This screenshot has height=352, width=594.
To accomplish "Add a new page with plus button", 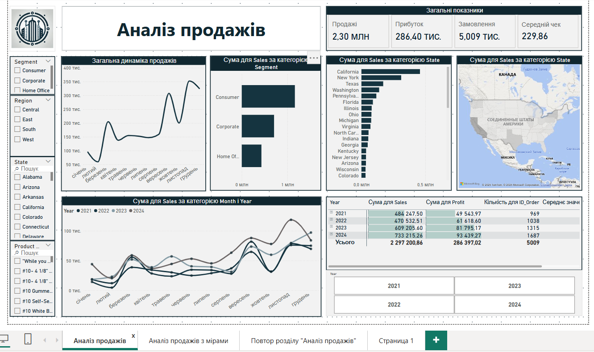I will click(x=436, y=340).
